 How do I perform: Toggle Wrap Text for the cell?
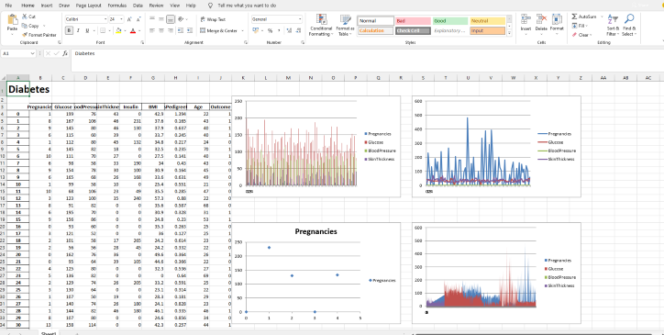pos(213,19)
